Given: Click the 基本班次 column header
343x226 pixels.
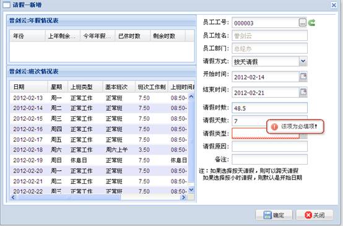Looking at the screenshot, I should [x=119, y=87].
